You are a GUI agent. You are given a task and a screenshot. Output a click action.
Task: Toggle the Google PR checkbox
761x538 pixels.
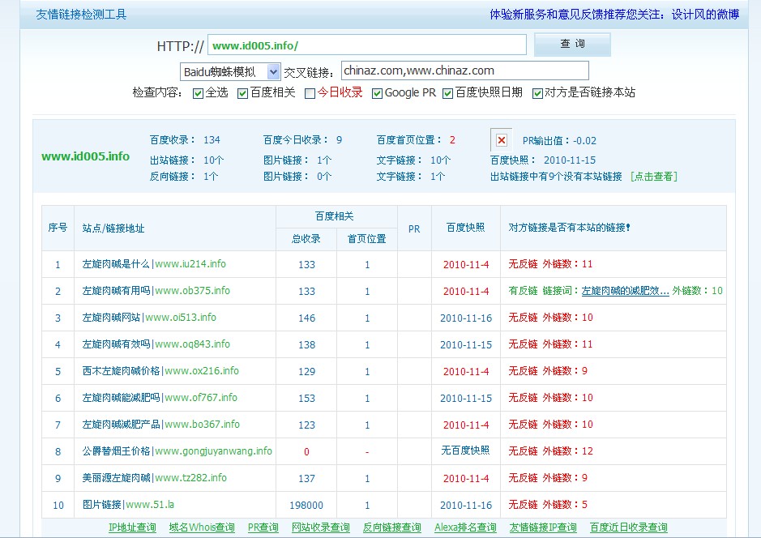[377, 93]
